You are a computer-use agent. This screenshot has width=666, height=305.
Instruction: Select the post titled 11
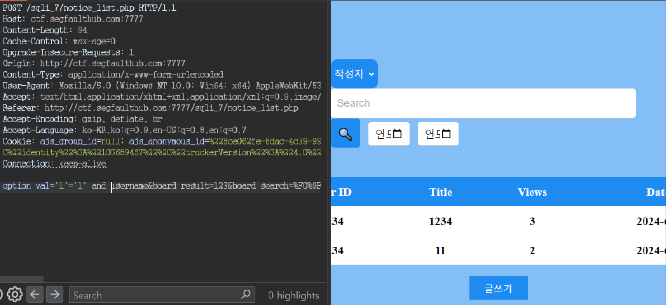[440, 251]
